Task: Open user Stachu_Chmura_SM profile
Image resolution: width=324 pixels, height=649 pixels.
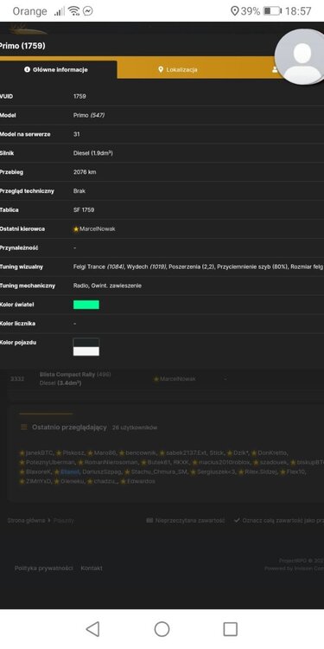Action: [x=160, y=472]
